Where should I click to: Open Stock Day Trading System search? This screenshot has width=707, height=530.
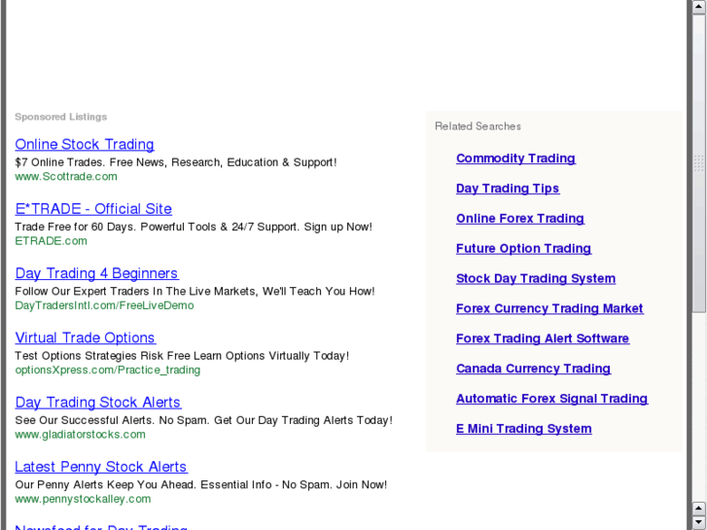click(536, 278)
